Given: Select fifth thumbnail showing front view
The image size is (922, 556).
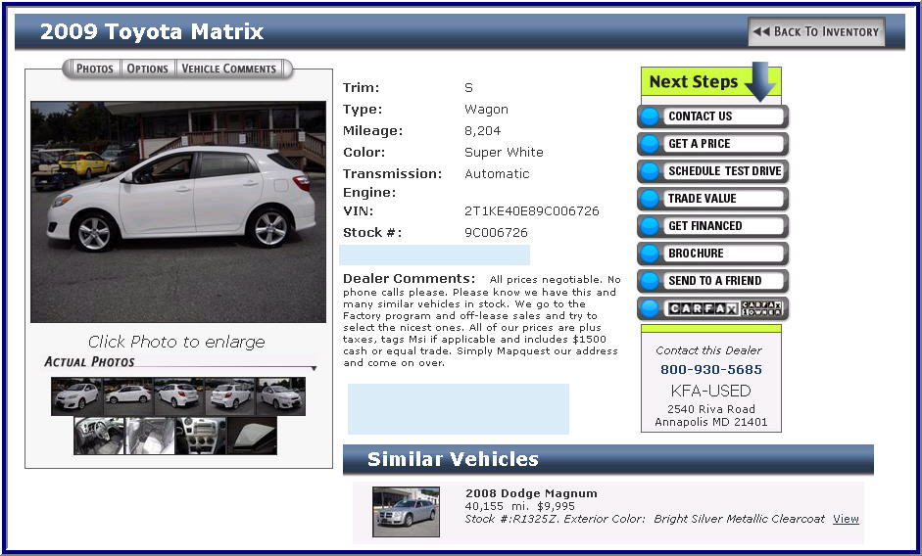Looking at the screenshot, I should click(x=281, y=396).
